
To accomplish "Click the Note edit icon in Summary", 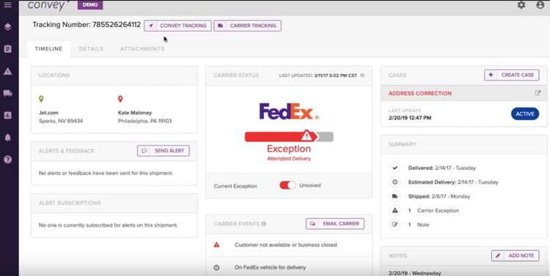I will (x=395, y=225).
